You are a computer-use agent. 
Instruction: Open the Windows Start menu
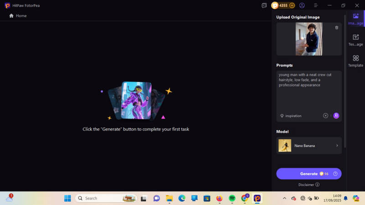pyautogui.click(x=68, y=198)
